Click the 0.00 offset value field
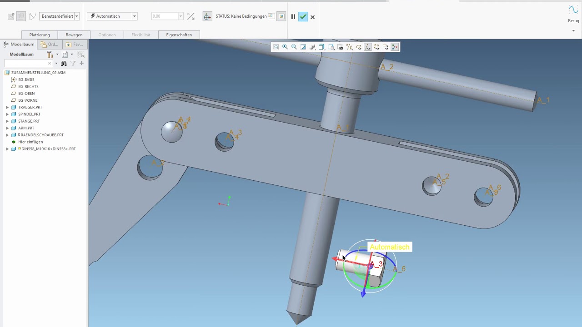Image resolution: width=582 pixels, height=327 pixels. click(x=164, y=16)
